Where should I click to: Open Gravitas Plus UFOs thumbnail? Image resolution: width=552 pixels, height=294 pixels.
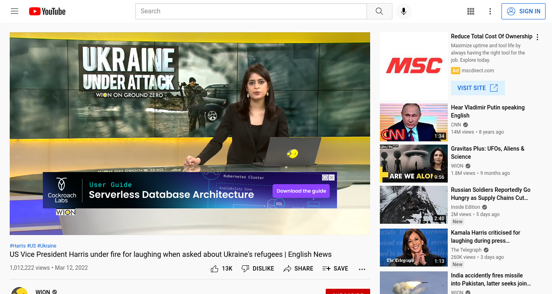pyautogui.click(x=414, y=164)
